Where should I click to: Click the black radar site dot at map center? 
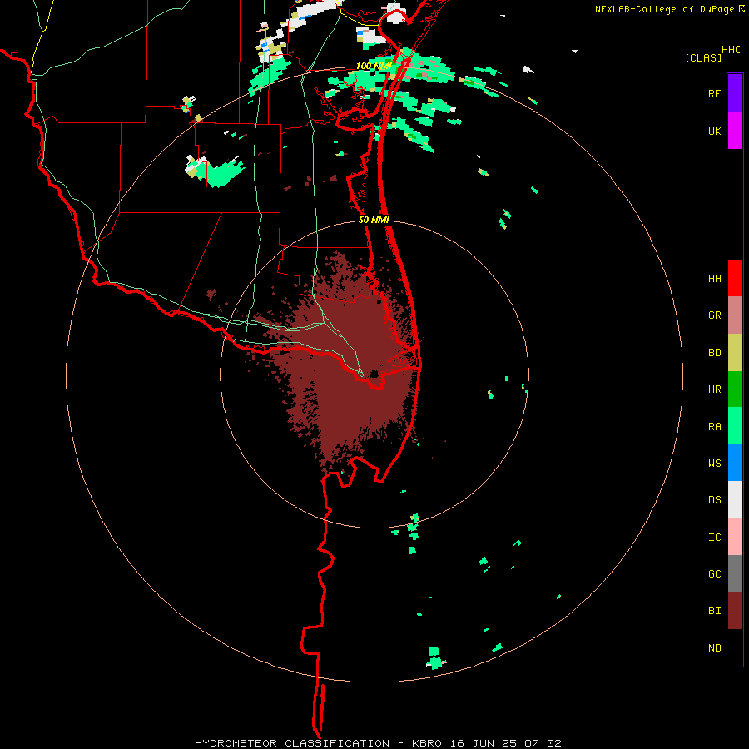[374, 374]
